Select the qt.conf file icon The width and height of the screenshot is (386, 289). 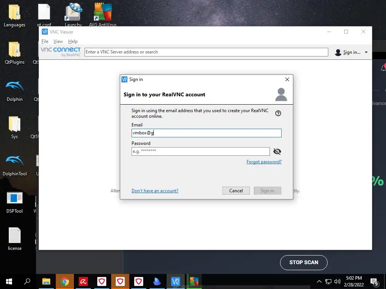point(44,15)
